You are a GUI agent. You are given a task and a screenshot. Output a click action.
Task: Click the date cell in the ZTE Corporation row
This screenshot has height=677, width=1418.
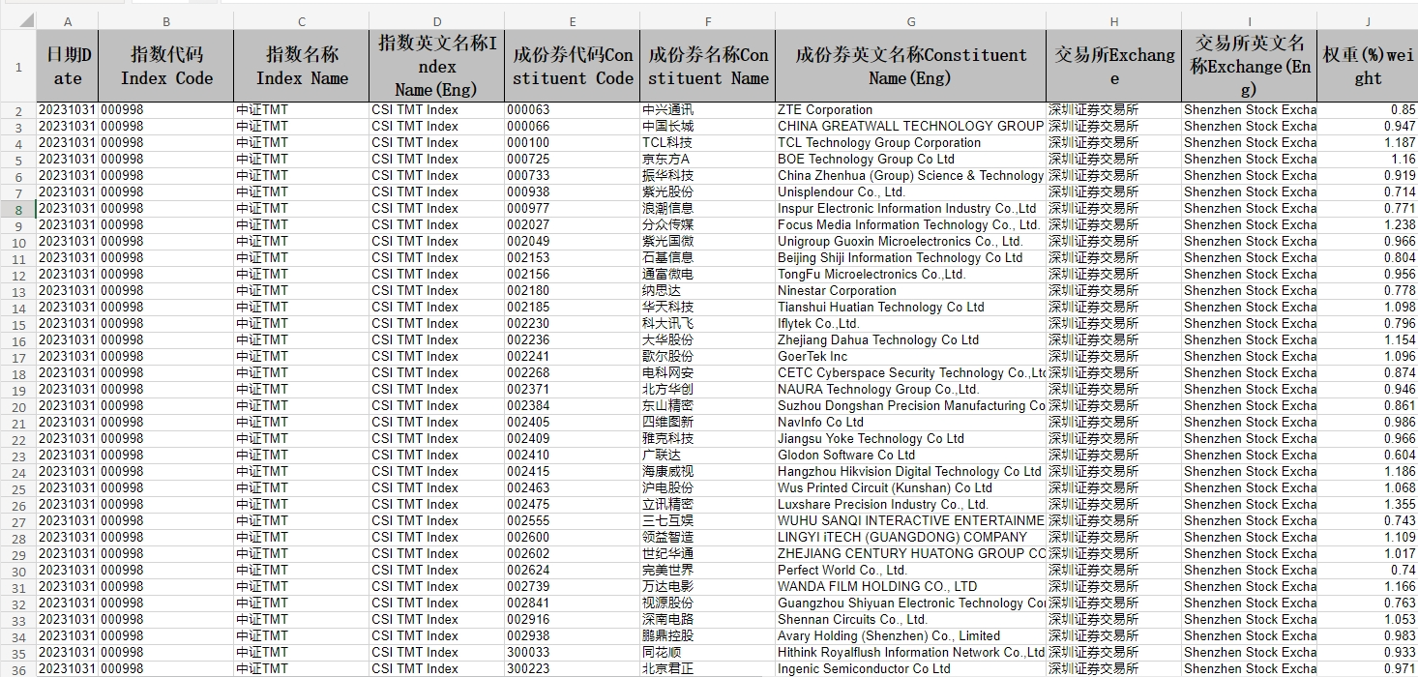point(68,110)
